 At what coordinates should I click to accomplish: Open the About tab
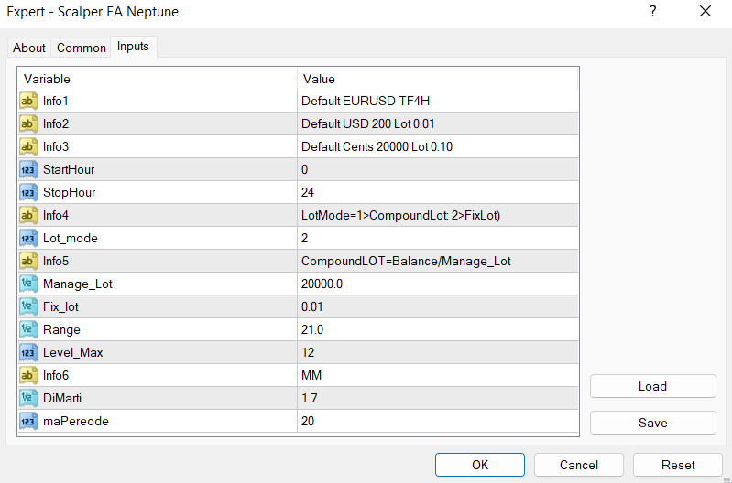pyautogui.click(x=29, y=48)
